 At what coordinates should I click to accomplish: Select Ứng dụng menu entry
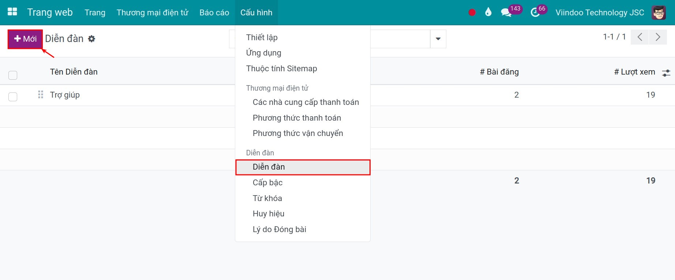pos(264,53)
